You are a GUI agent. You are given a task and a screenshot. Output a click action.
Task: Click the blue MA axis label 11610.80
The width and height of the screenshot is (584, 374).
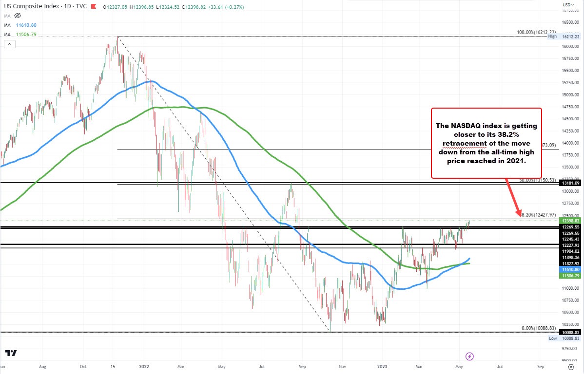(x=570, y=269)
